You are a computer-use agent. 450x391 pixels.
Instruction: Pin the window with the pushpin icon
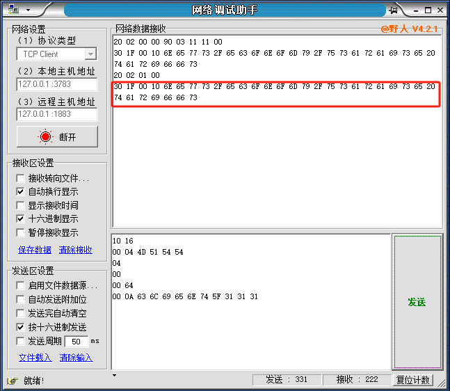pyautogui.click(x=394, y=10)
